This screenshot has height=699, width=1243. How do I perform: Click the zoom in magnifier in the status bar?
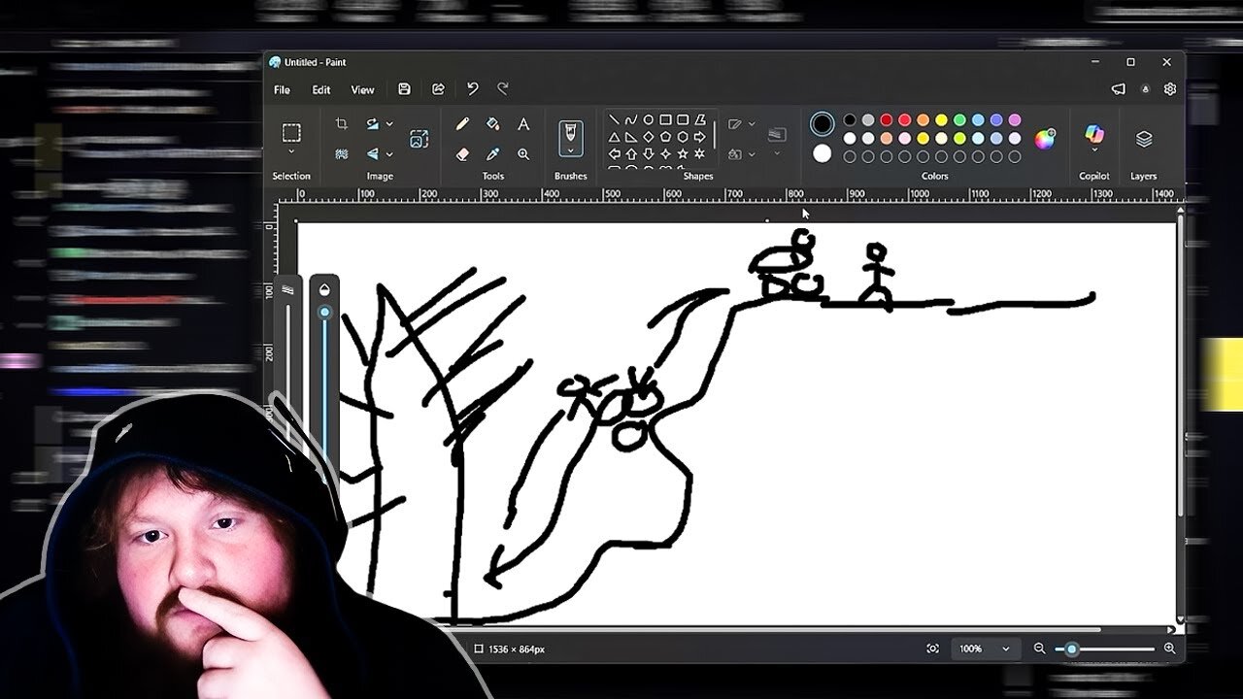[x=1169, y=649]
